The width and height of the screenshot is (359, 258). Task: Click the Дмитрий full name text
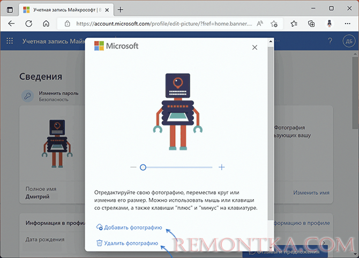tap(38, 196)
